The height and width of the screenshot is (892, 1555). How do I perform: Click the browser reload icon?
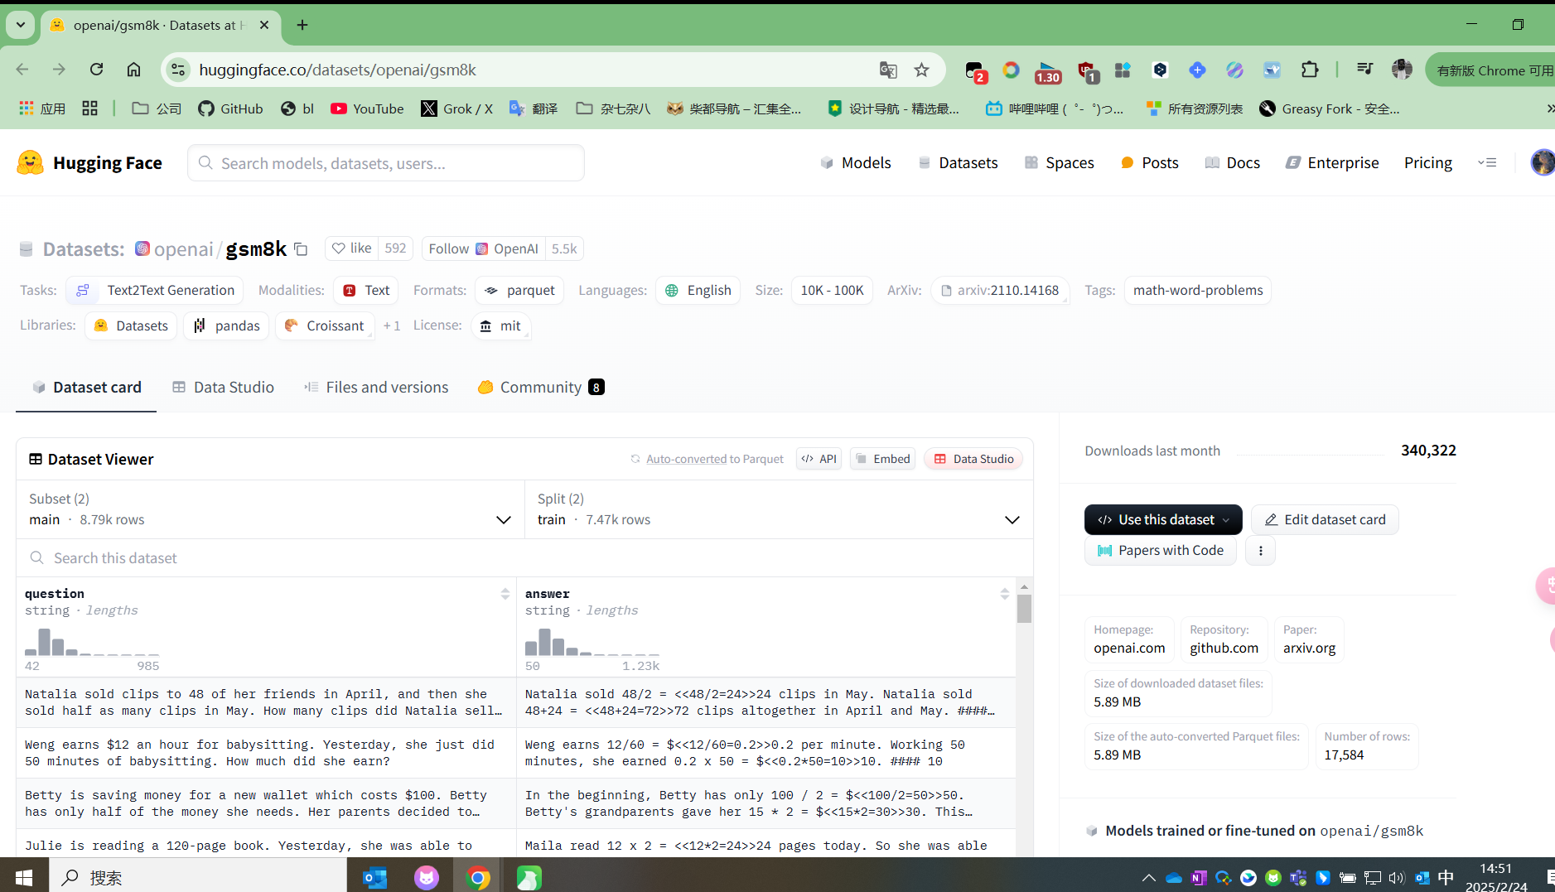pyautogui.click(x=97, y=70)
